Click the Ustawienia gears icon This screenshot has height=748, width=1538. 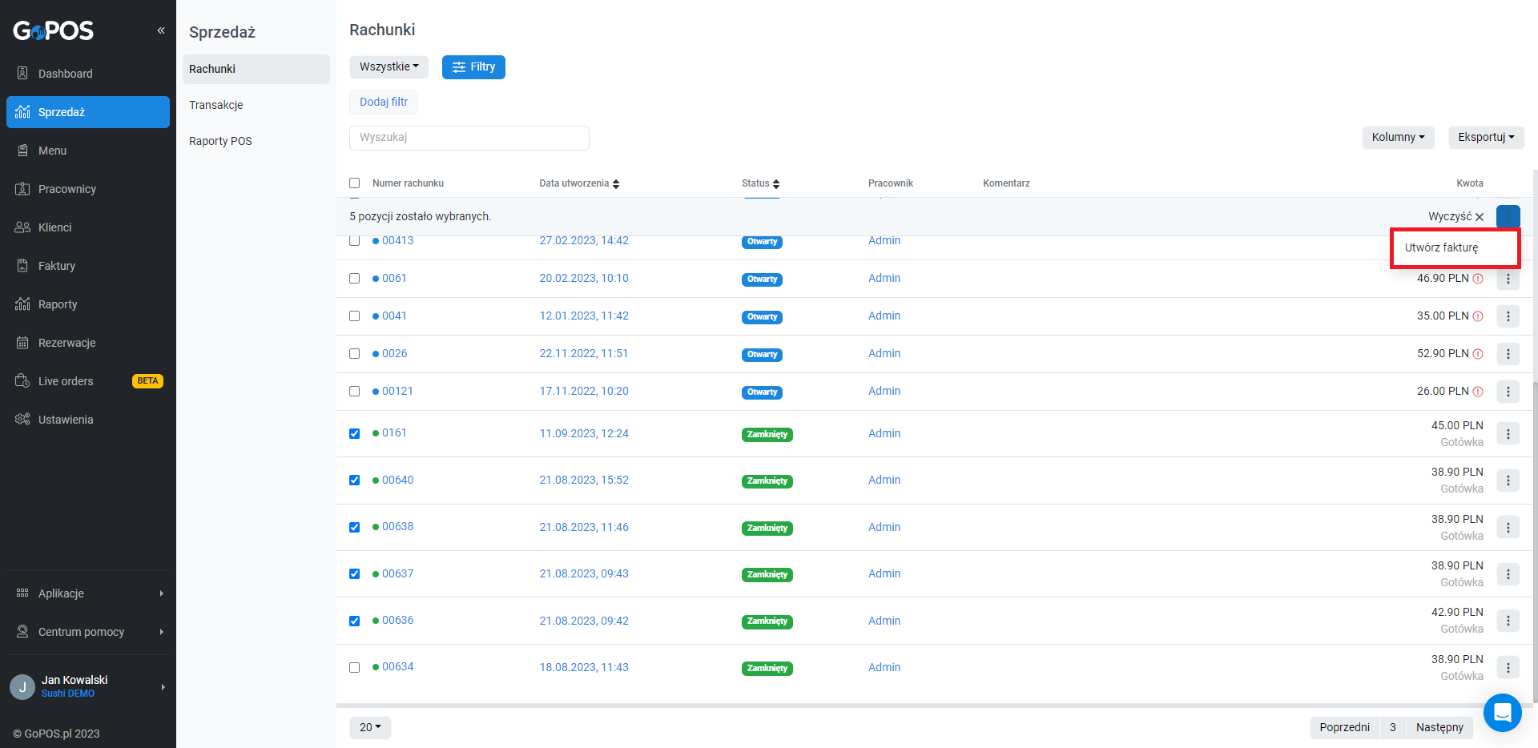point(22,420)
